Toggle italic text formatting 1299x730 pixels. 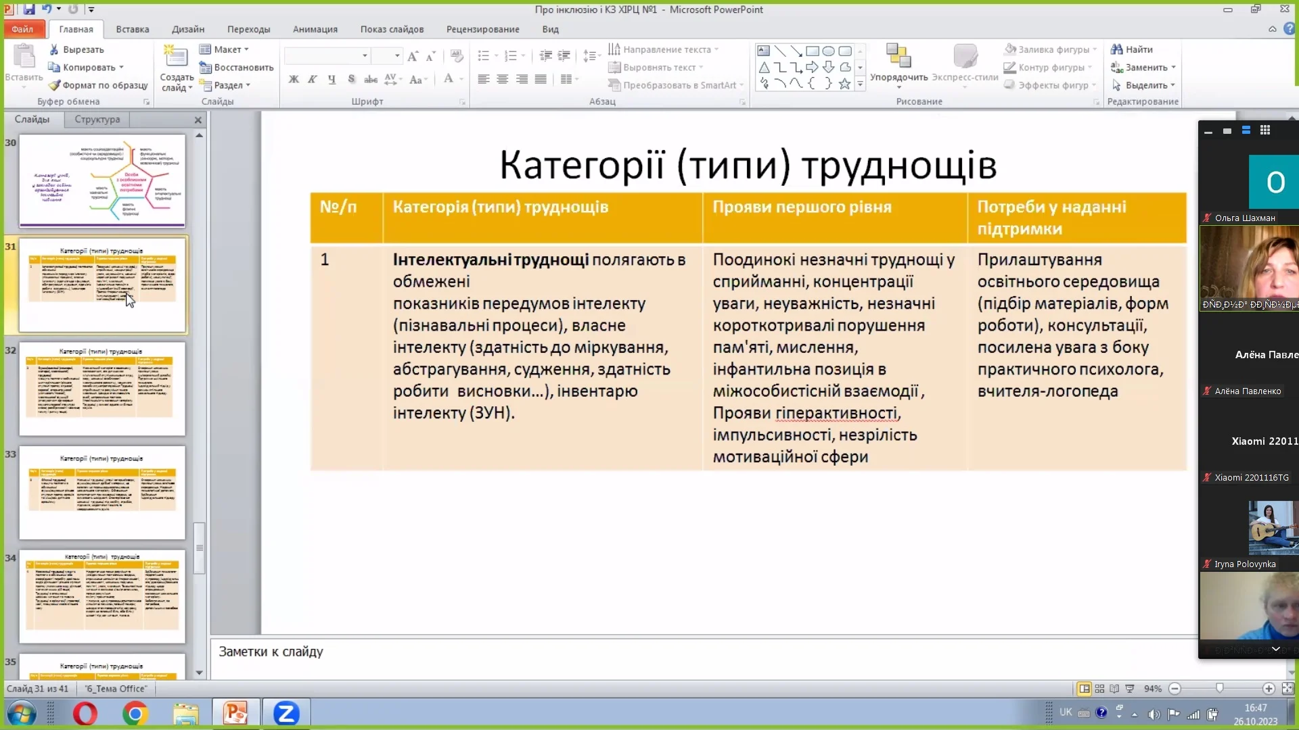(x=312, y=79)
